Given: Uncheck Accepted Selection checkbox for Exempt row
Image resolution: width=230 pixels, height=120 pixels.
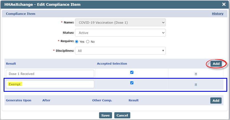Looking at the screenshot, I should point(132,83).
